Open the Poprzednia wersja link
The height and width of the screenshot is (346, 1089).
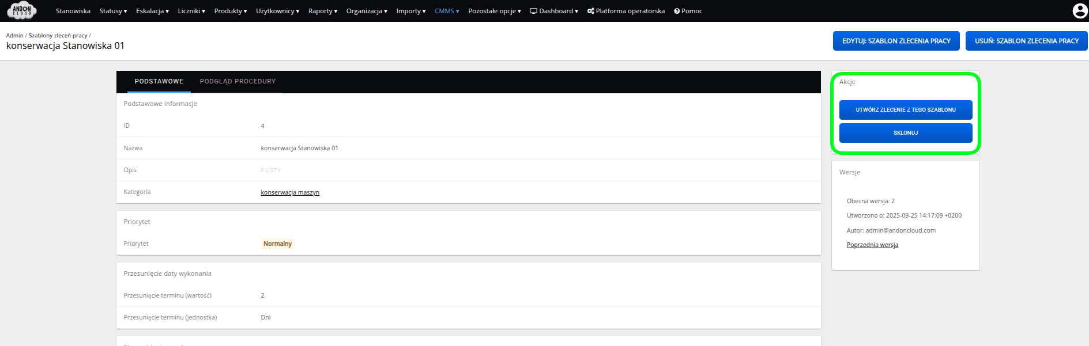click(872, 245)
